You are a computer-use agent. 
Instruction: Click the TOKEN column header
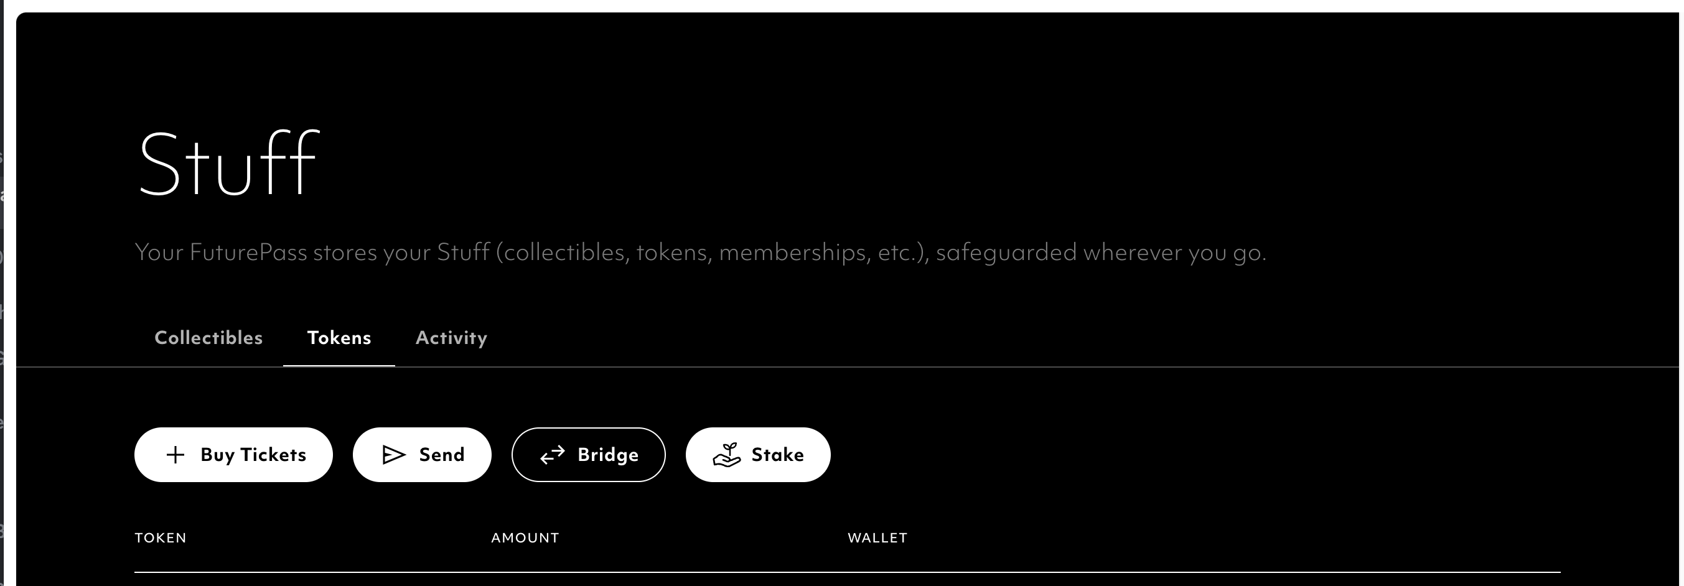161,537
